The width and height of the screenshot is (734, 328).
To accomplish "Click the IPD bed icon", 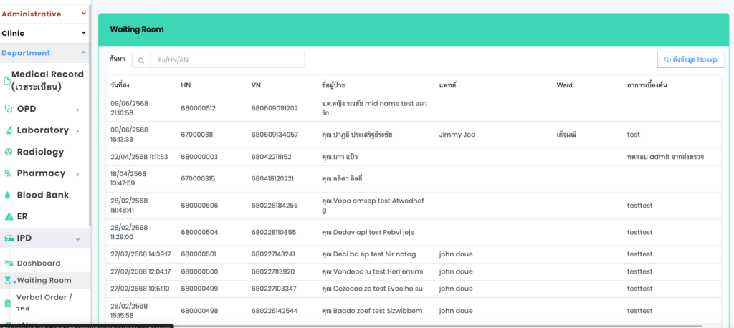I will click(x=9, y=238).
